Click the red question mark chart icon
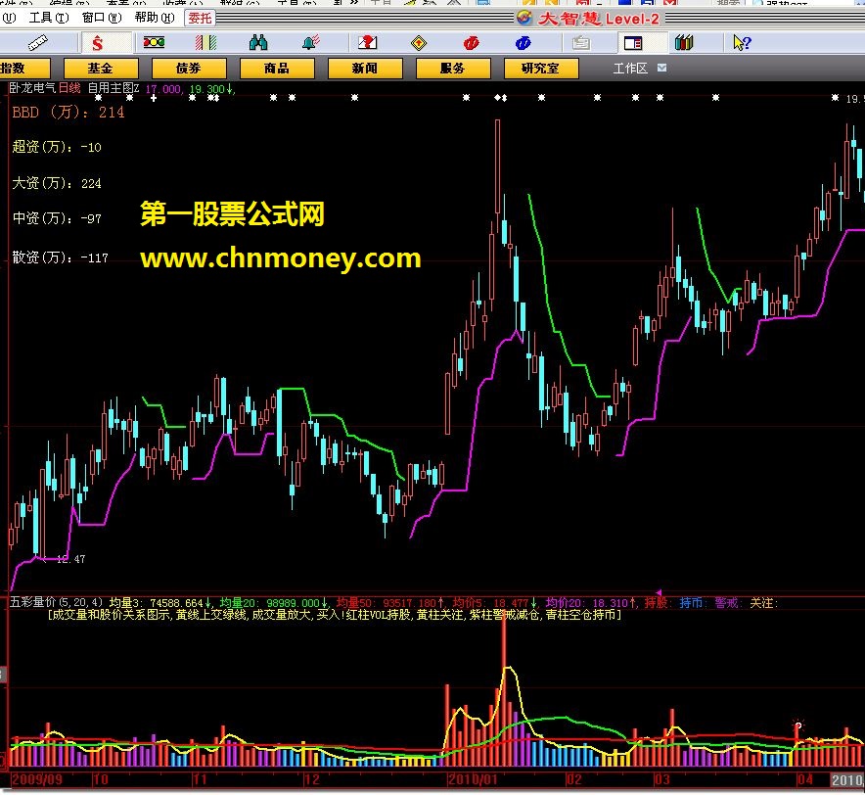This screenshot has height=795, width=865. (367, 42)
